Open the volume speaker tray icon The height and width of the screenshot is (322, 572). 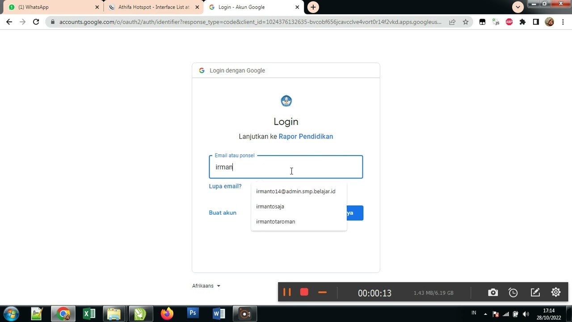tap(526, 314)
